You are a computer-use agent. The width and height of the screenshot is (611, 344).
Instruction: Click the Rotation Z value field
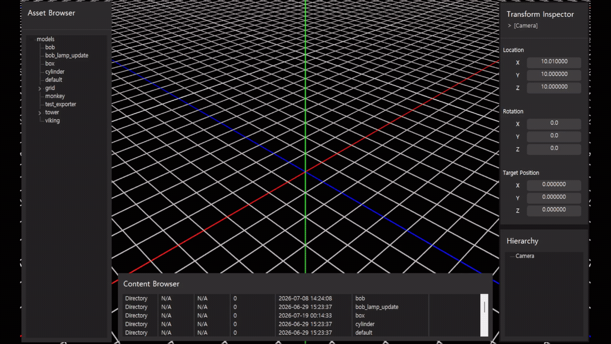pyautogui.click(x=554, y=149)
